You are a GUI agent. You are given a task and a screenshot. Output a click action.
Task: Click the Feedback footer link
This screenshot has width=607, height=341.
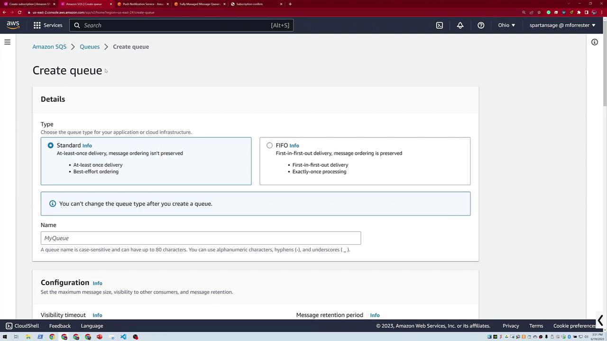[x=60, y=326]
